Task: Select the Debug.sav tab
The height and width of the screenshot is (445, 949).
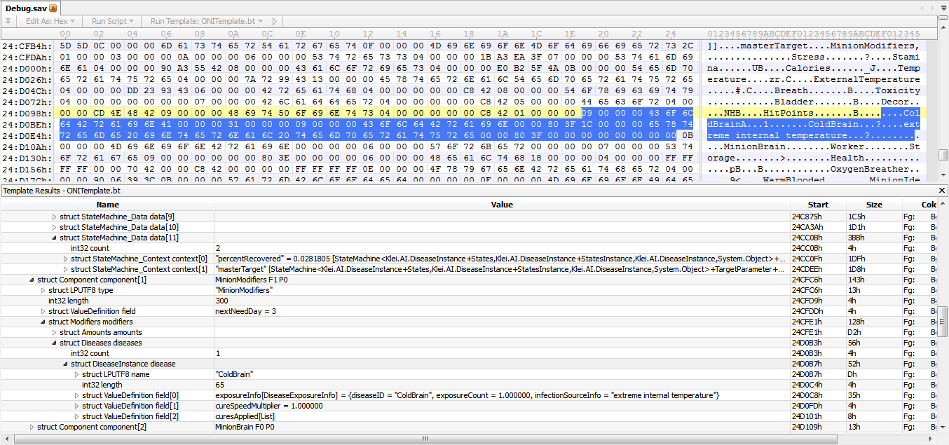Action: [25, 8]
